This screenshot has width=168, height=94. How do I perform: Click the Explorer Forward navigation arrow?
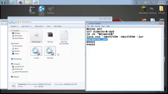point(14,22)
